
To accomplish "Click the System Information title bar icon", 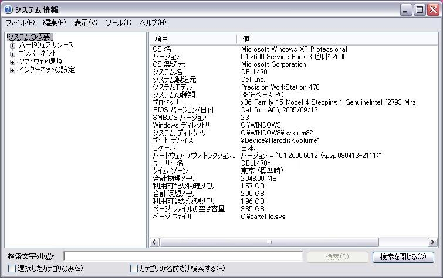I will pyautogui.click(x=8, y=10).
